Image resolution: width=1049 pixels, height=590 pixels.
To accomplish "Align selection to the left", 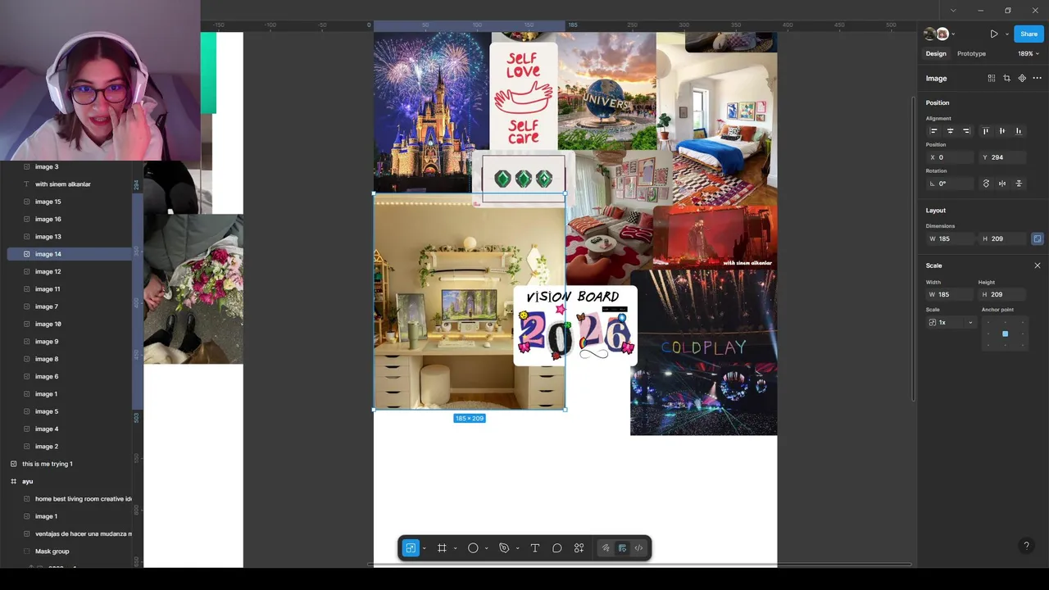I will [933, 131].
